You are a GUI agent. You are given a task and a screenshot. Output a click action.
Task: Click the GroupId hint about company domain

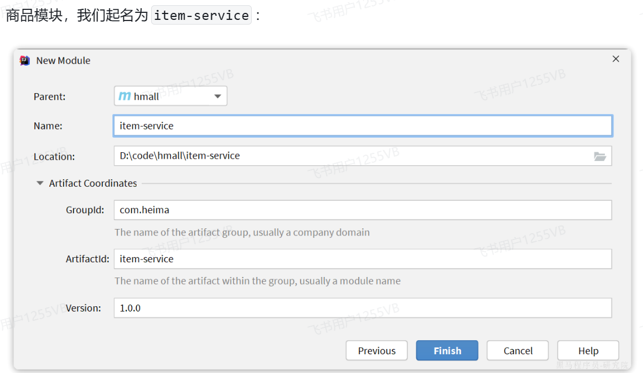242,232
